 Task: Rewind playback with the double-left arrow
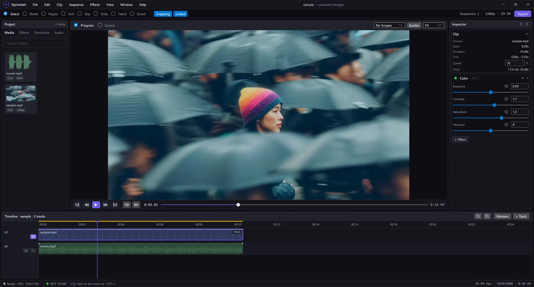tap(87, 205)
